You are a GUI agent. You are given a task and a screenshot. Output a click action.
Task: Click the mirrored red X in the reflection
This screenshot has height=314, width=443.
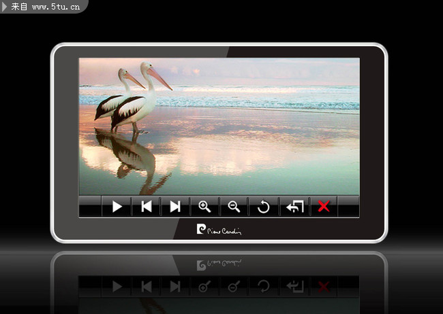(324, 286)
